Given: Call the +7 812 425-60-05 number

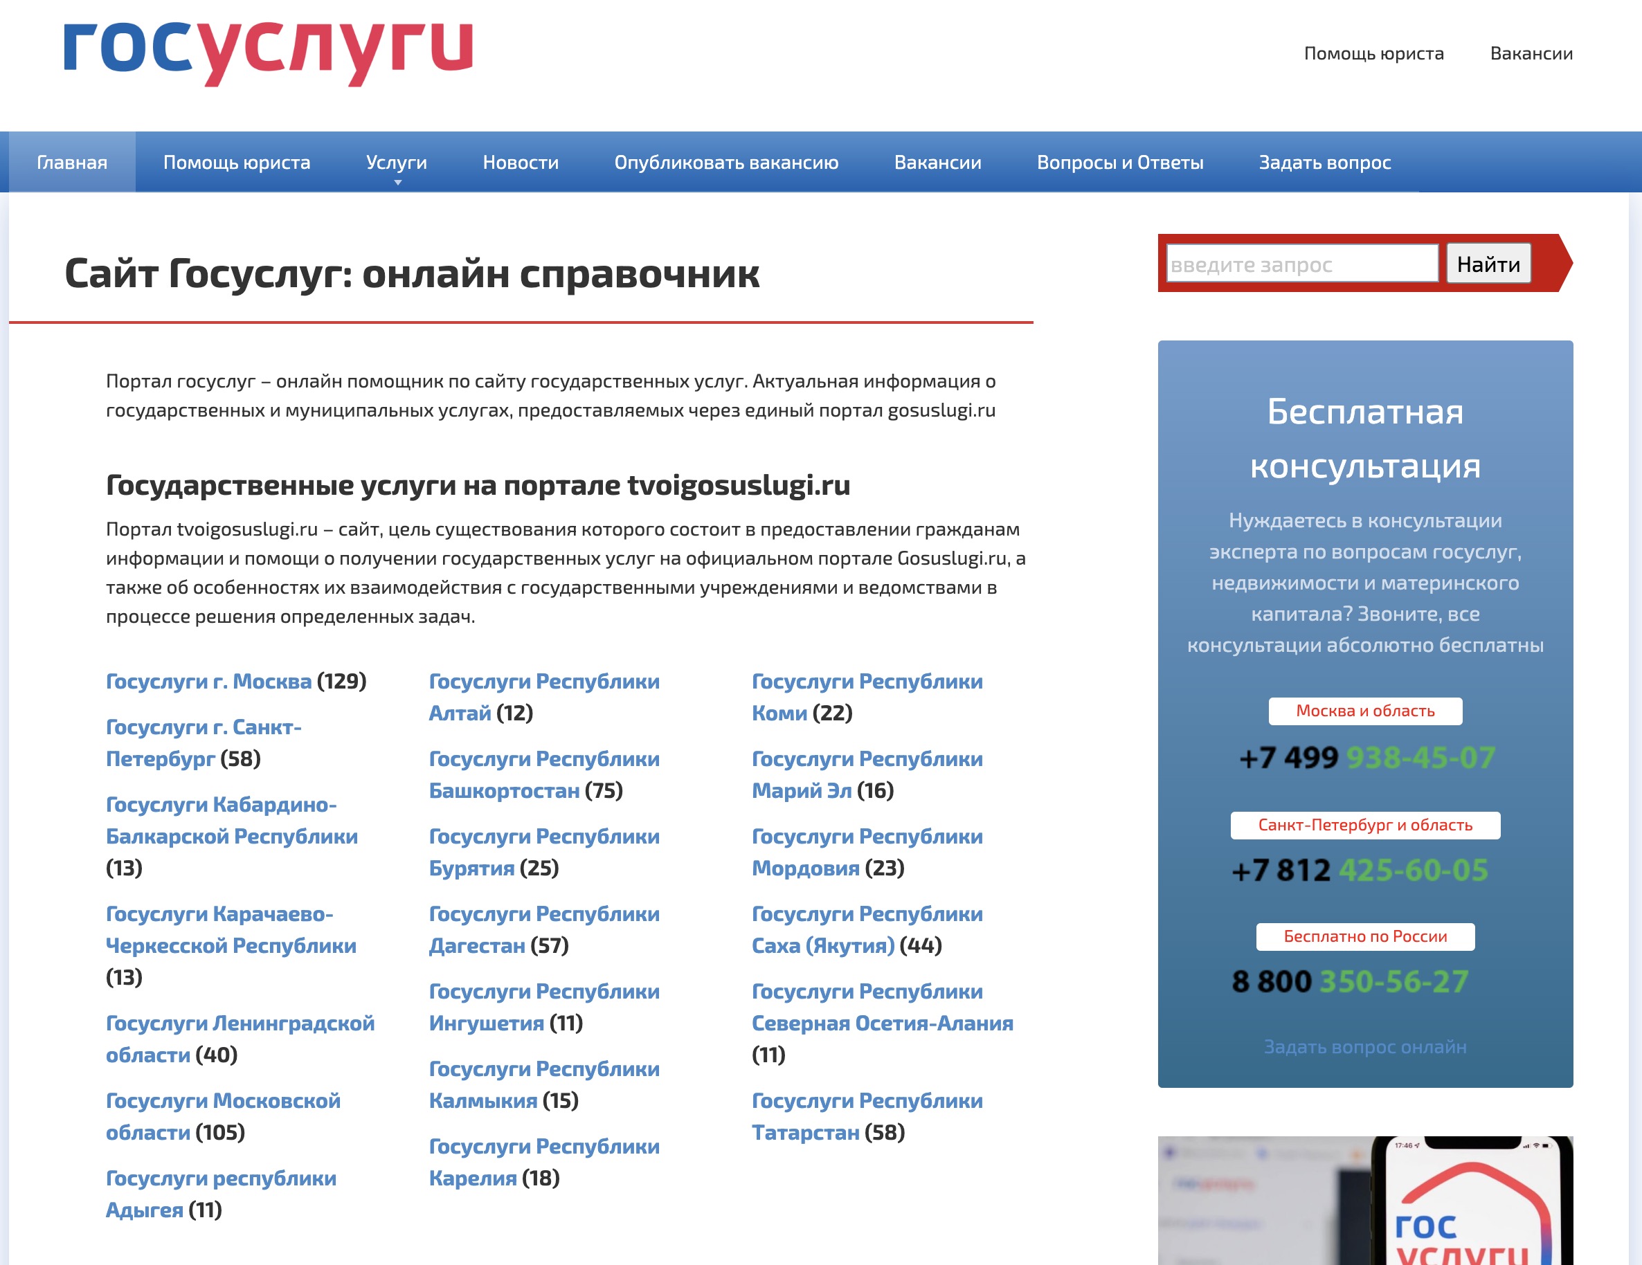Looking at the screenshot, I should [1360, 871].
